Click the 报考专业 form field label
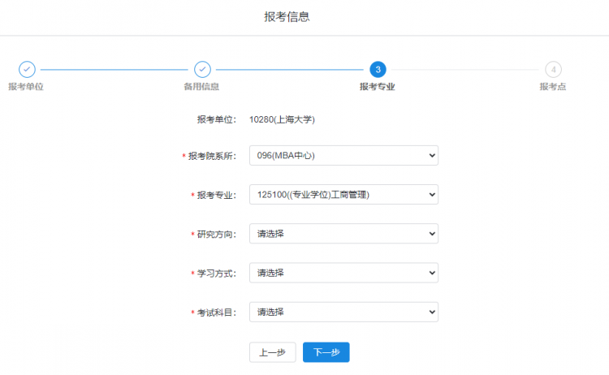 [216, 196]
